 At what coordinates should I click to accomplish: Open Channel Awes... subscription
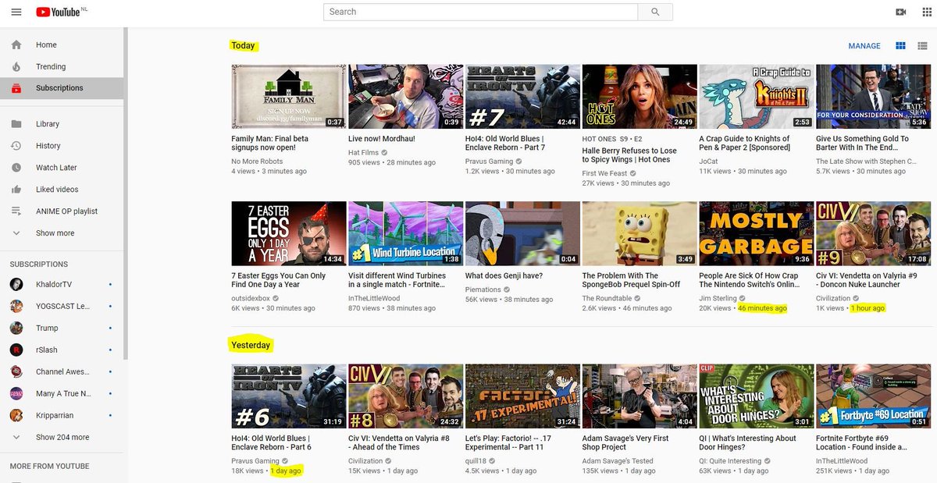pos(62,372)
